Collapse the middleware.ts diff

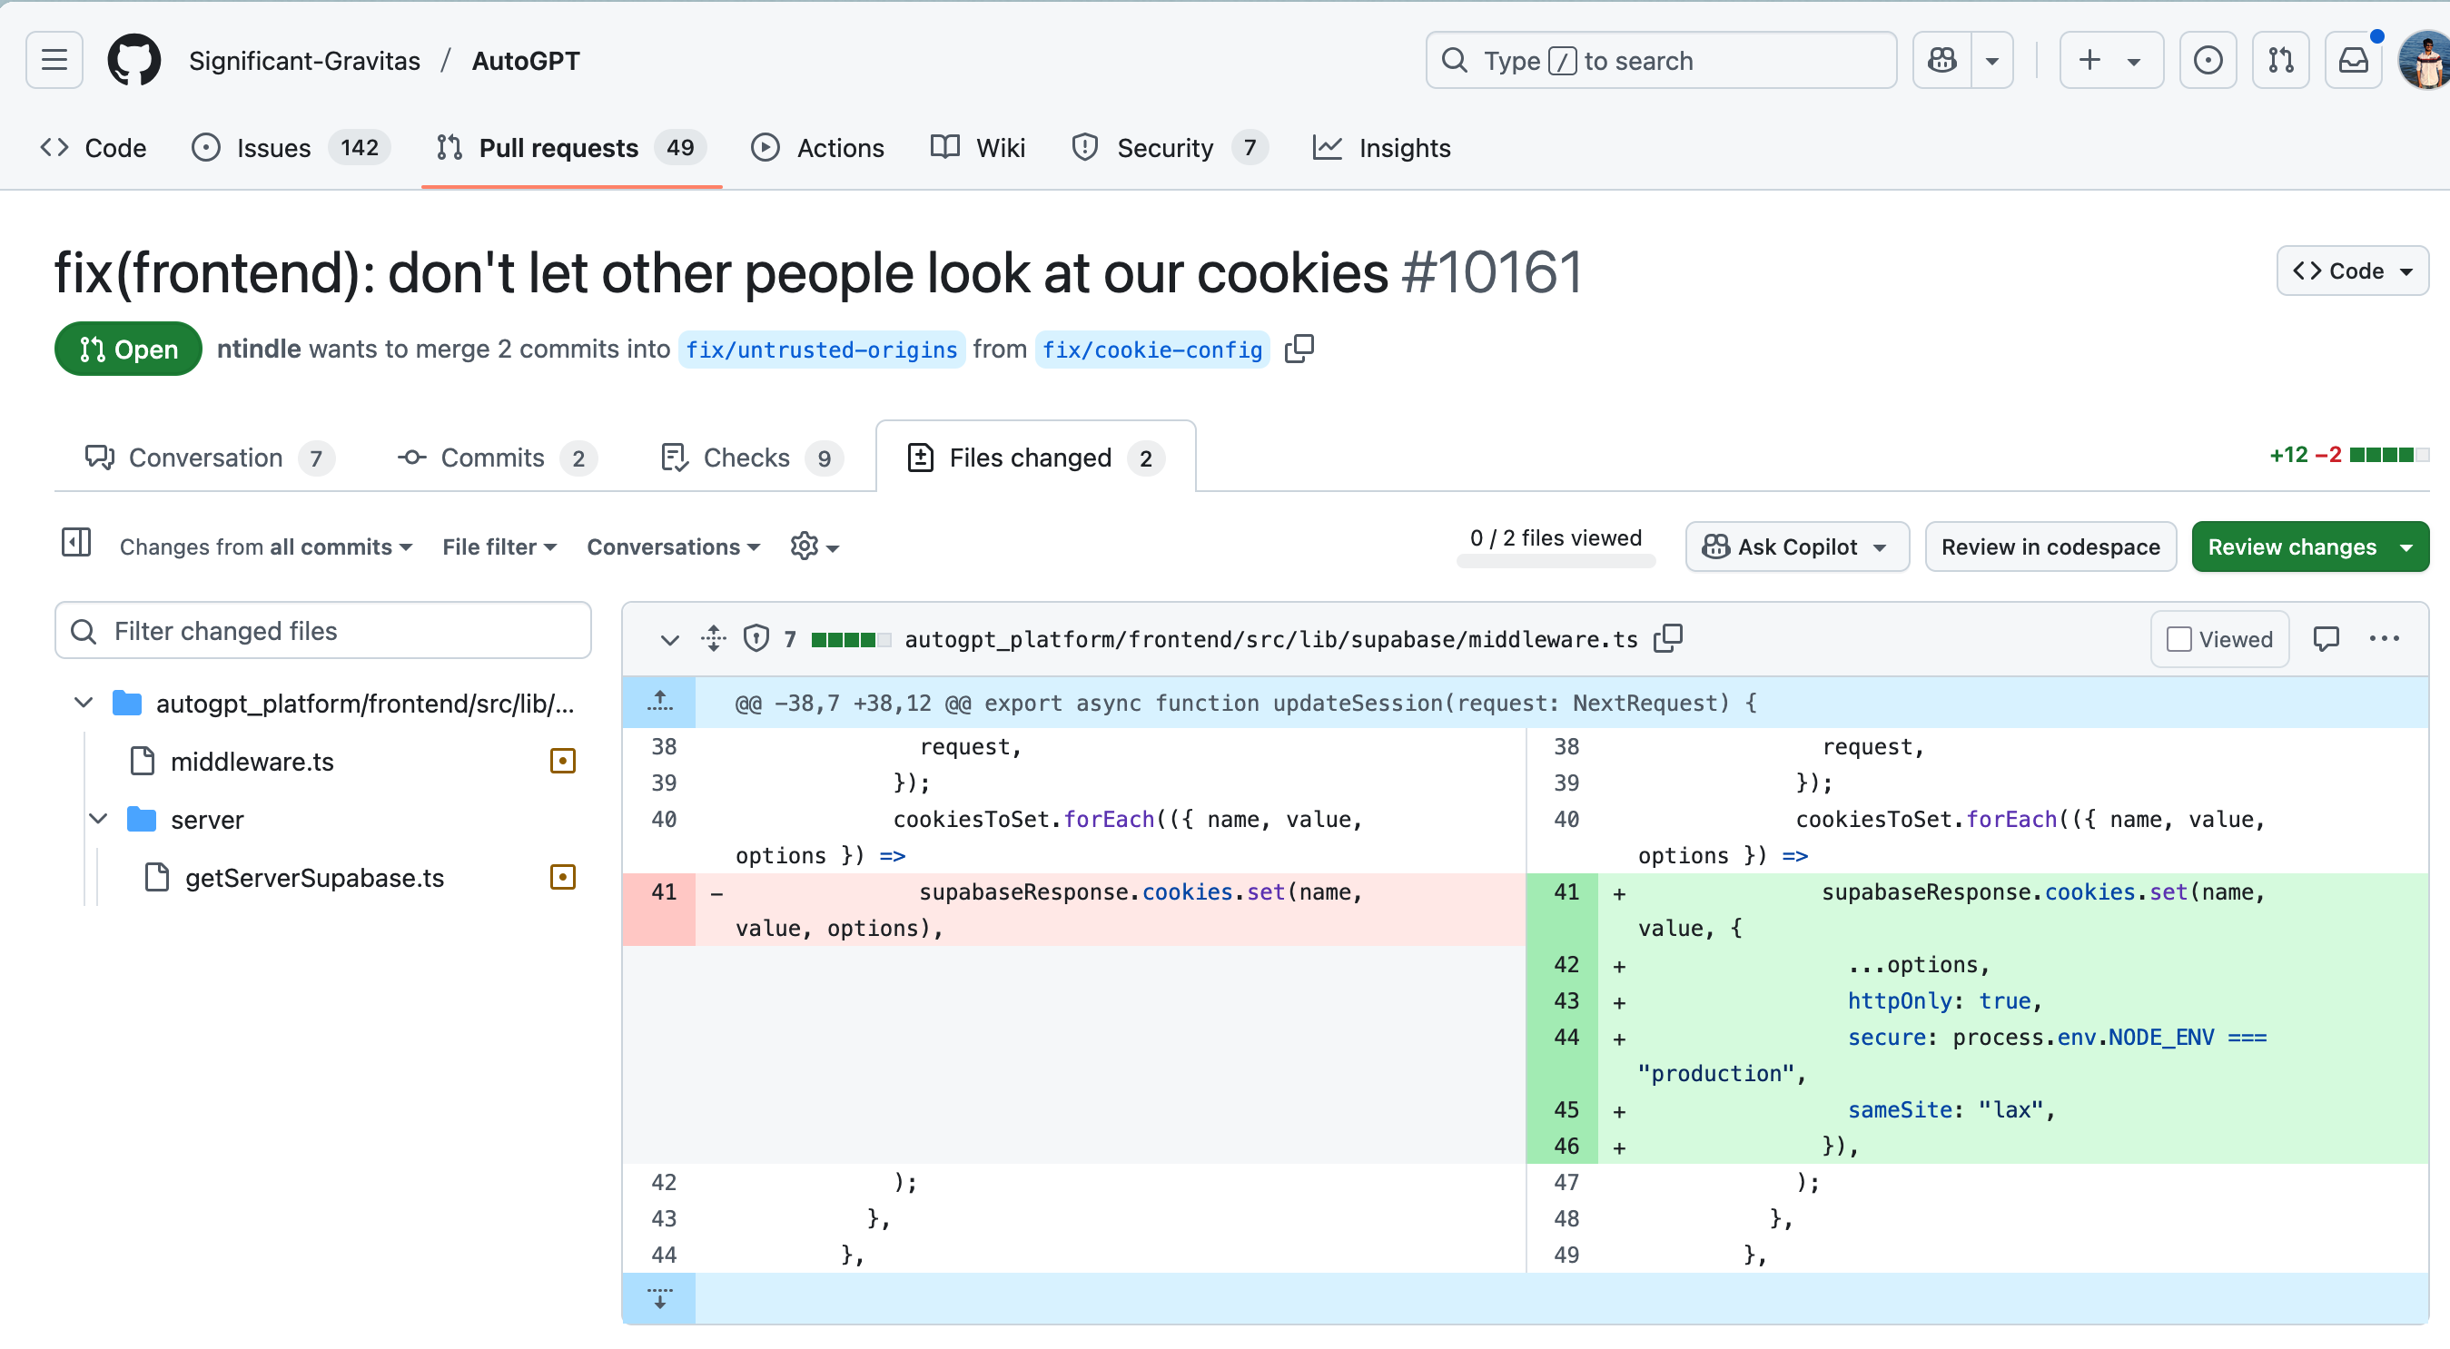coord(669,640)
